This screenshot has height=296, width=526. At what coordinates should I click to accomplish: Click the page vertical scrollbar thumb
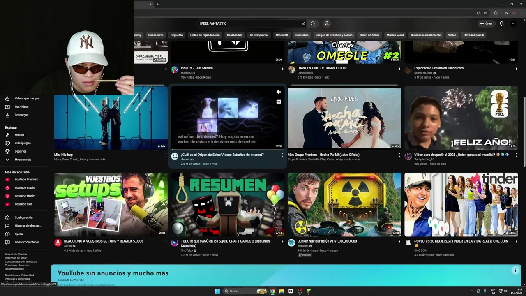pyautogui.click(x=524, y=132)
